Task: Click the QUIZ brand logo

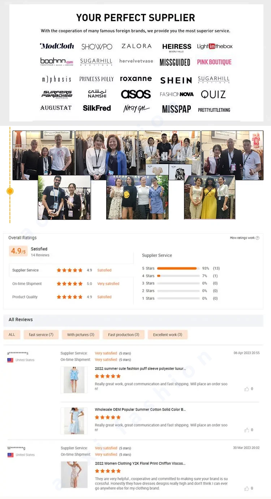Action: [x=214, y=94]
